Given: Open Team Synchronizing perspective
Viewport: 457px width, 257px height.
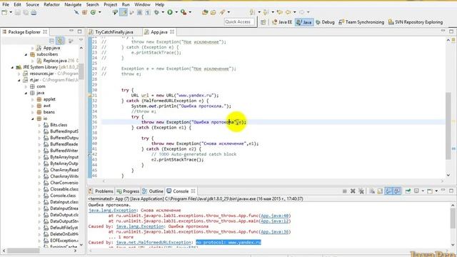Looking at the screenshot, I should (x=361, y=22).
